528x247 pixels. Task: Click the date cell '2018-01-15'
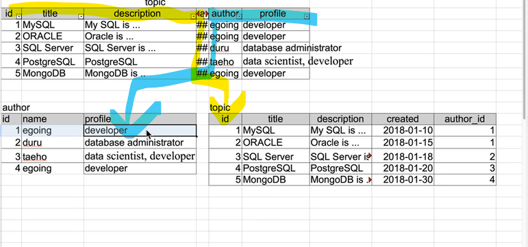[x=403, y=142]
